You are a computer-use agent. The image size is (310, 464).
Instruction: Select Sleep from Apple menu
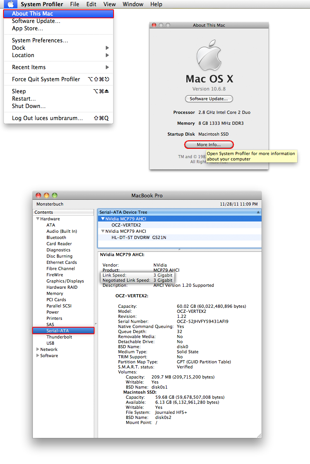coord(59,91)
